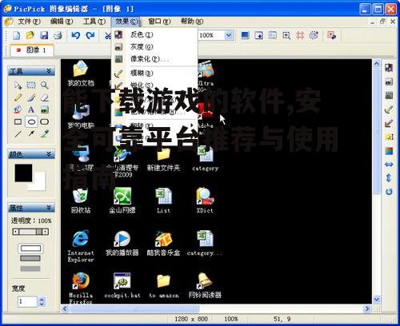This screenshot has height=326, width=400.
Task: Choose 模糊(B) from the effects menu
Action: [x=154, y=73]
